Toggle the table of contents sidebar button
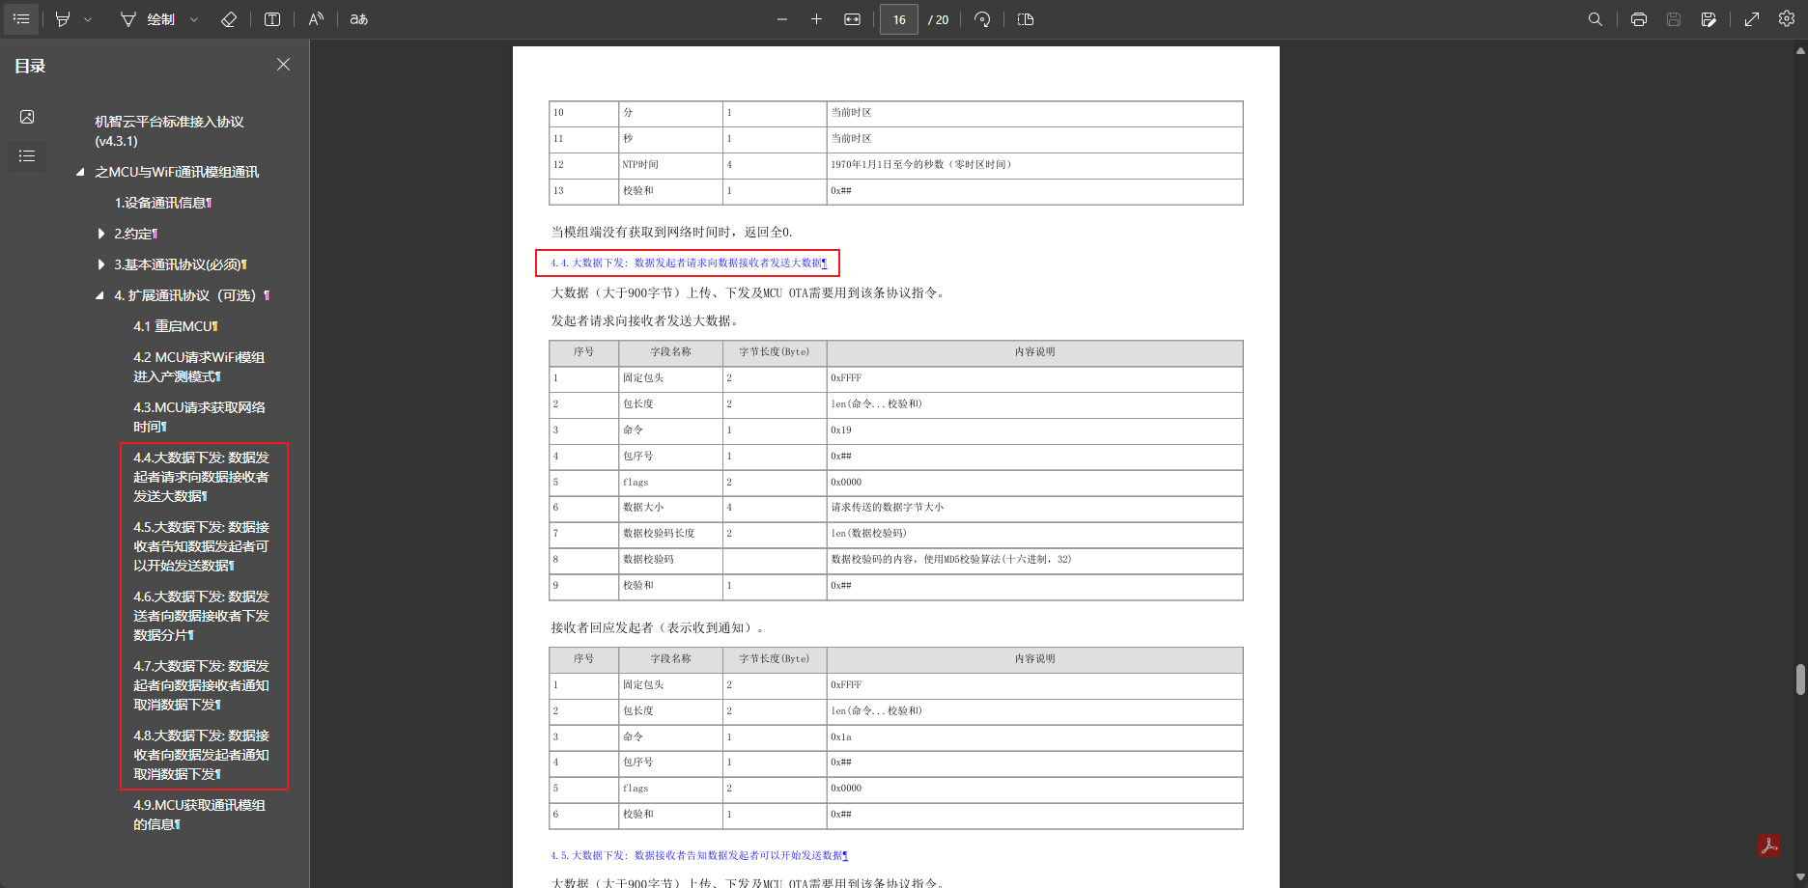Image resolution: width=1808 pixels, height=888 pixels. (x=21, y=19)
